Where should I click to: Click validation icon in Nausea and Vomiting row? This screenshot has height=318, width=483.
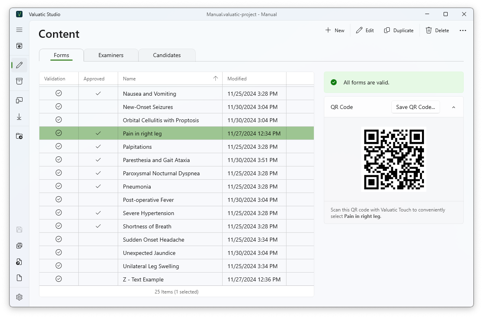click(x=59, y=93)
